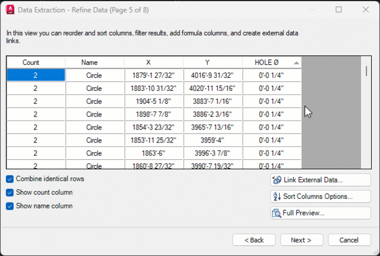Viewport: 380px width, 256px height.
Task: Click Circle name in 1879'-1 27/32" row
Action: [x=94, y=75]
